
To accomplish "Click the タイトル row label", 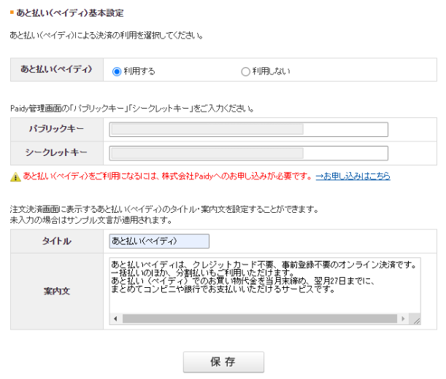I will pos(57,241).
